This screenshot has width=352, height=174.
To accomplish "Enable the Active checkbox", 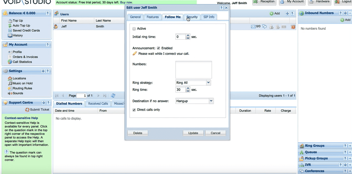I will pyautogui.click(x=134, y=29).
